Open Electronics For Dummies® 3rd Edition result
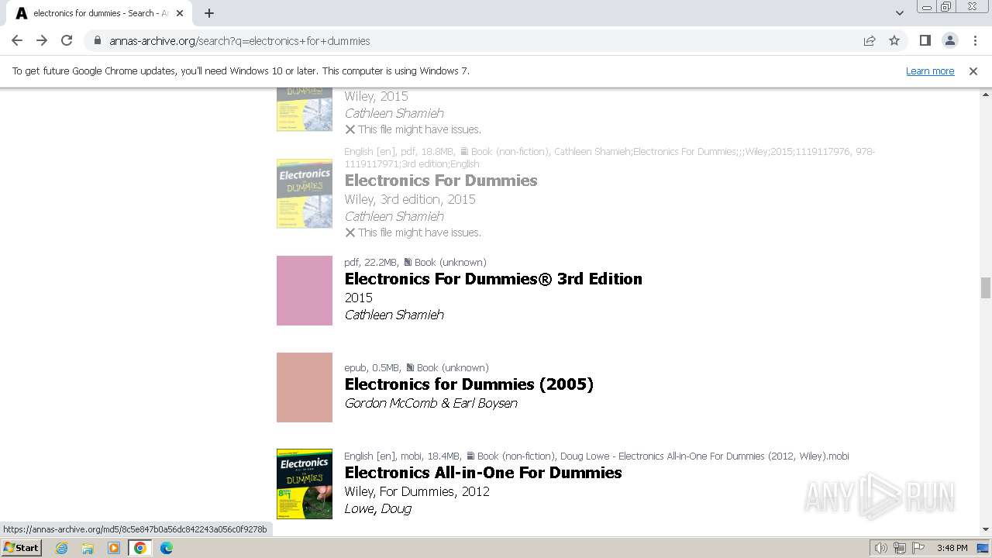The image size is (992, 558). (x=493, y=279)
